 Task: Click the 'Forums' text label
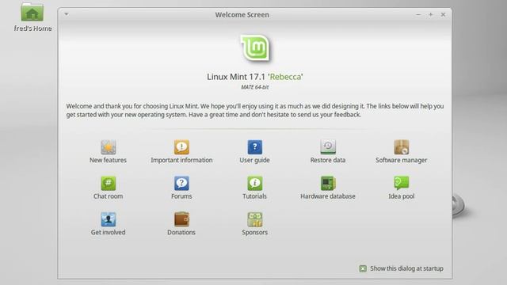(x=181, y=196)
